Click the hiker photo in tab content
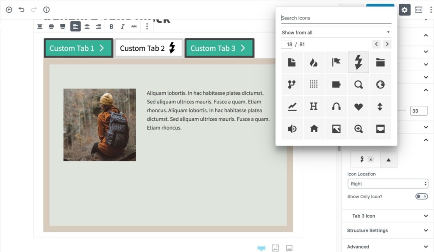Viewport: 434px width, 252px height. (x=100, y=125)
